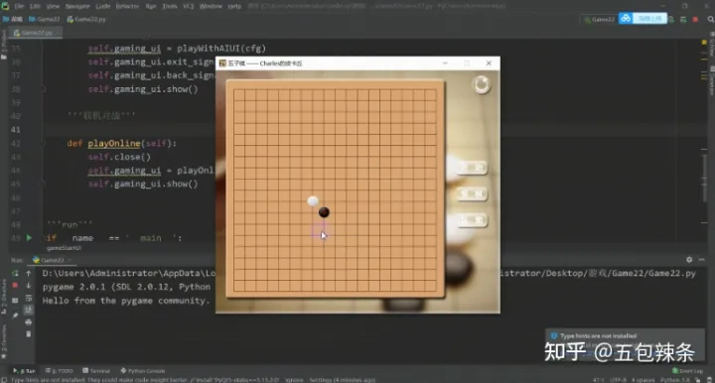Click restart circular arrow icon in game window
715x383 pixels.
coord(482,84)
